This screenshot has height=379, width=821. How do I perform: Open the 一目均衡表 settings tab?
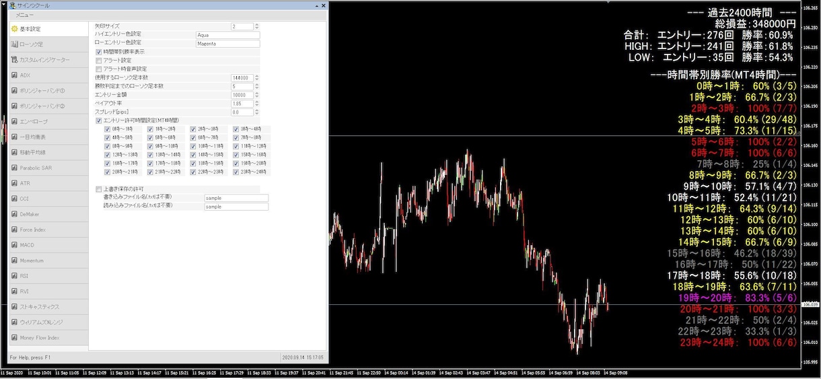[x=48, y=137]
